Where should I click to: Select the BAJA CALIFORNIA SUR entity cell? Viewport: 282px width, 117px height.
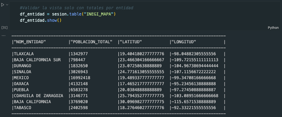[37, 60]
